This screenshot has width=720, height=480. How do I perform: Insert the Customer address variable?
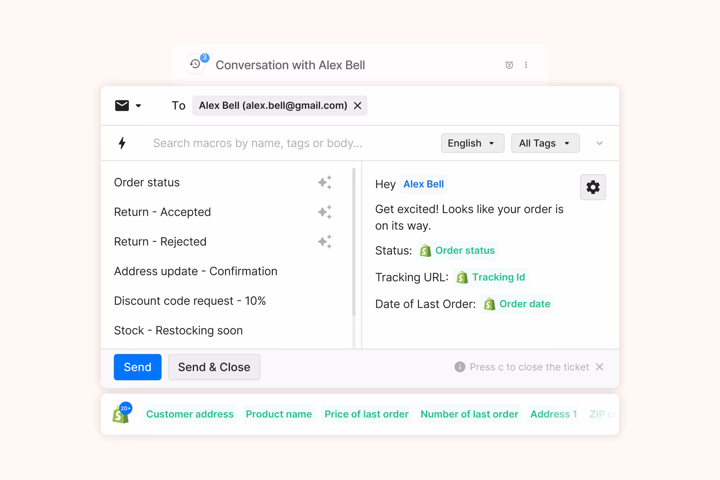190,414
